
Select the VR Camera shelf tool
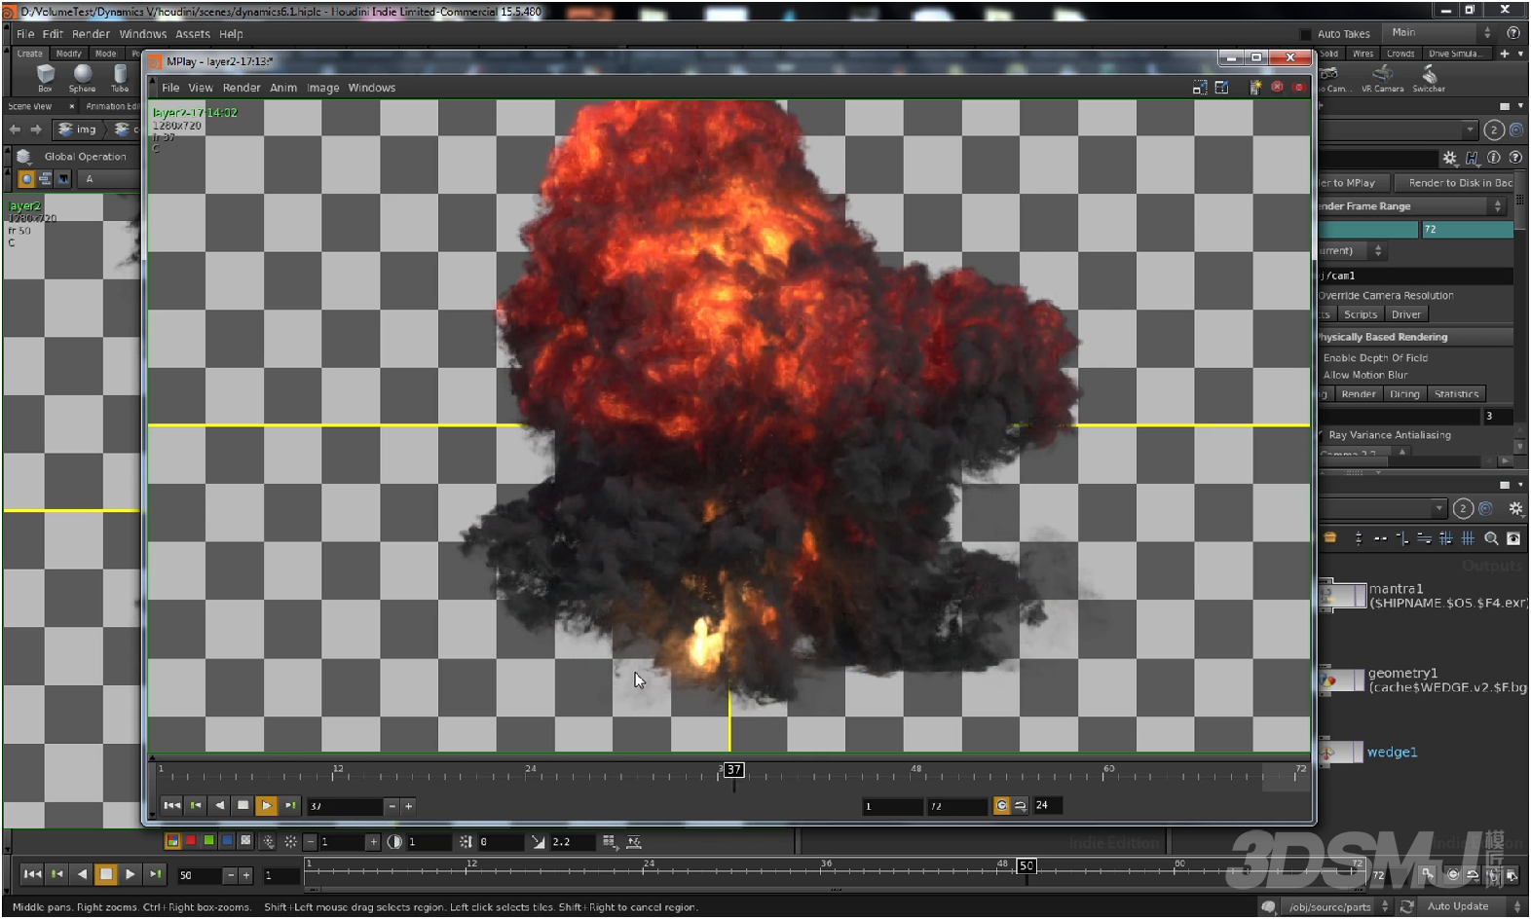[x=1382, y=78]
